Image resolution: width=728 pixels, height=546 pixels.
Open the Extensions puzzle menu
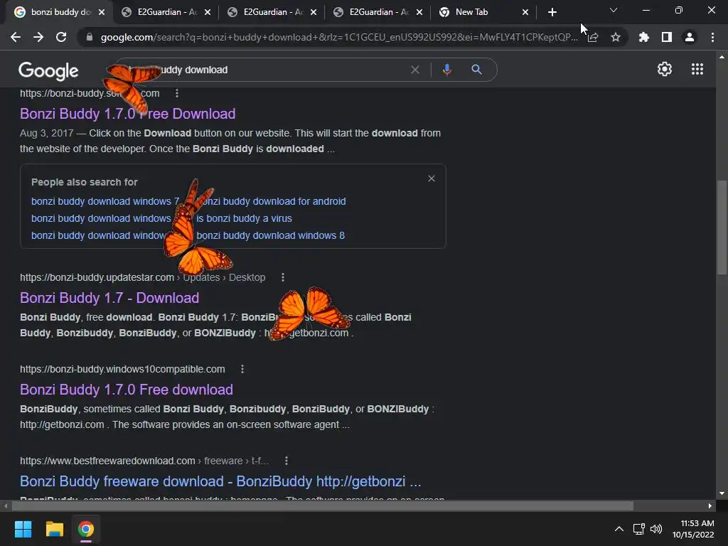tap(644, 37)
